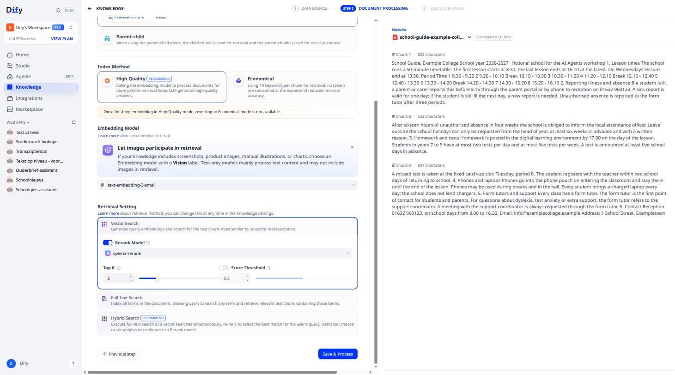
Task: Click the robot icon beside Text at level
Action: click(x=10, y=132)
